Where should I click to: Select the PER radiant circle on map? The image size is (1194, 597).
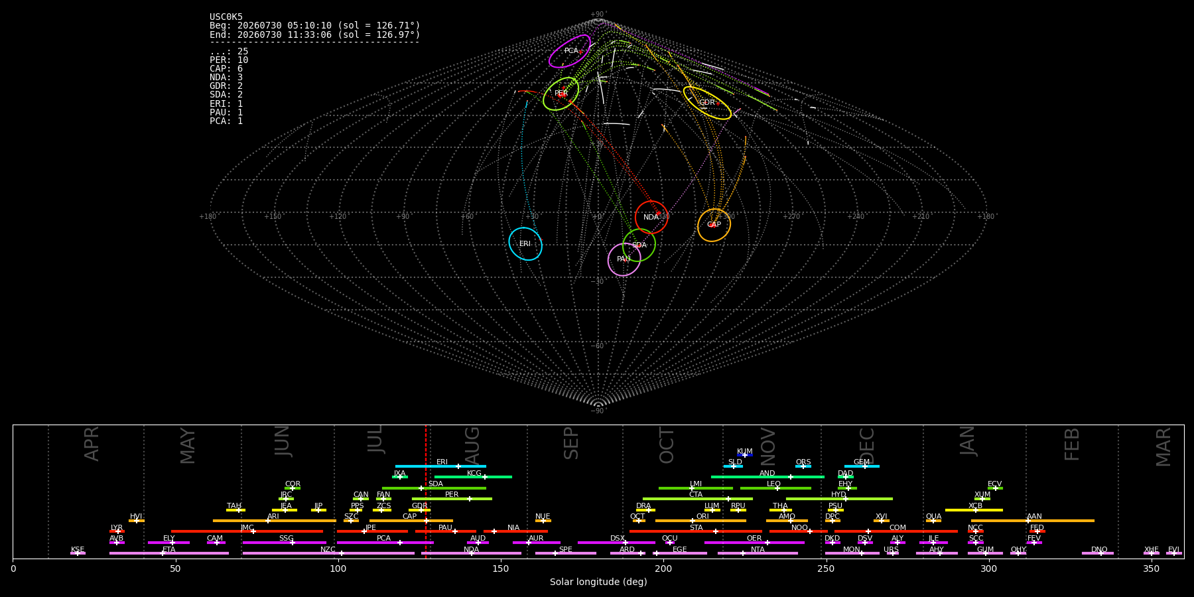pyautogui.click(x=561, y=94)
